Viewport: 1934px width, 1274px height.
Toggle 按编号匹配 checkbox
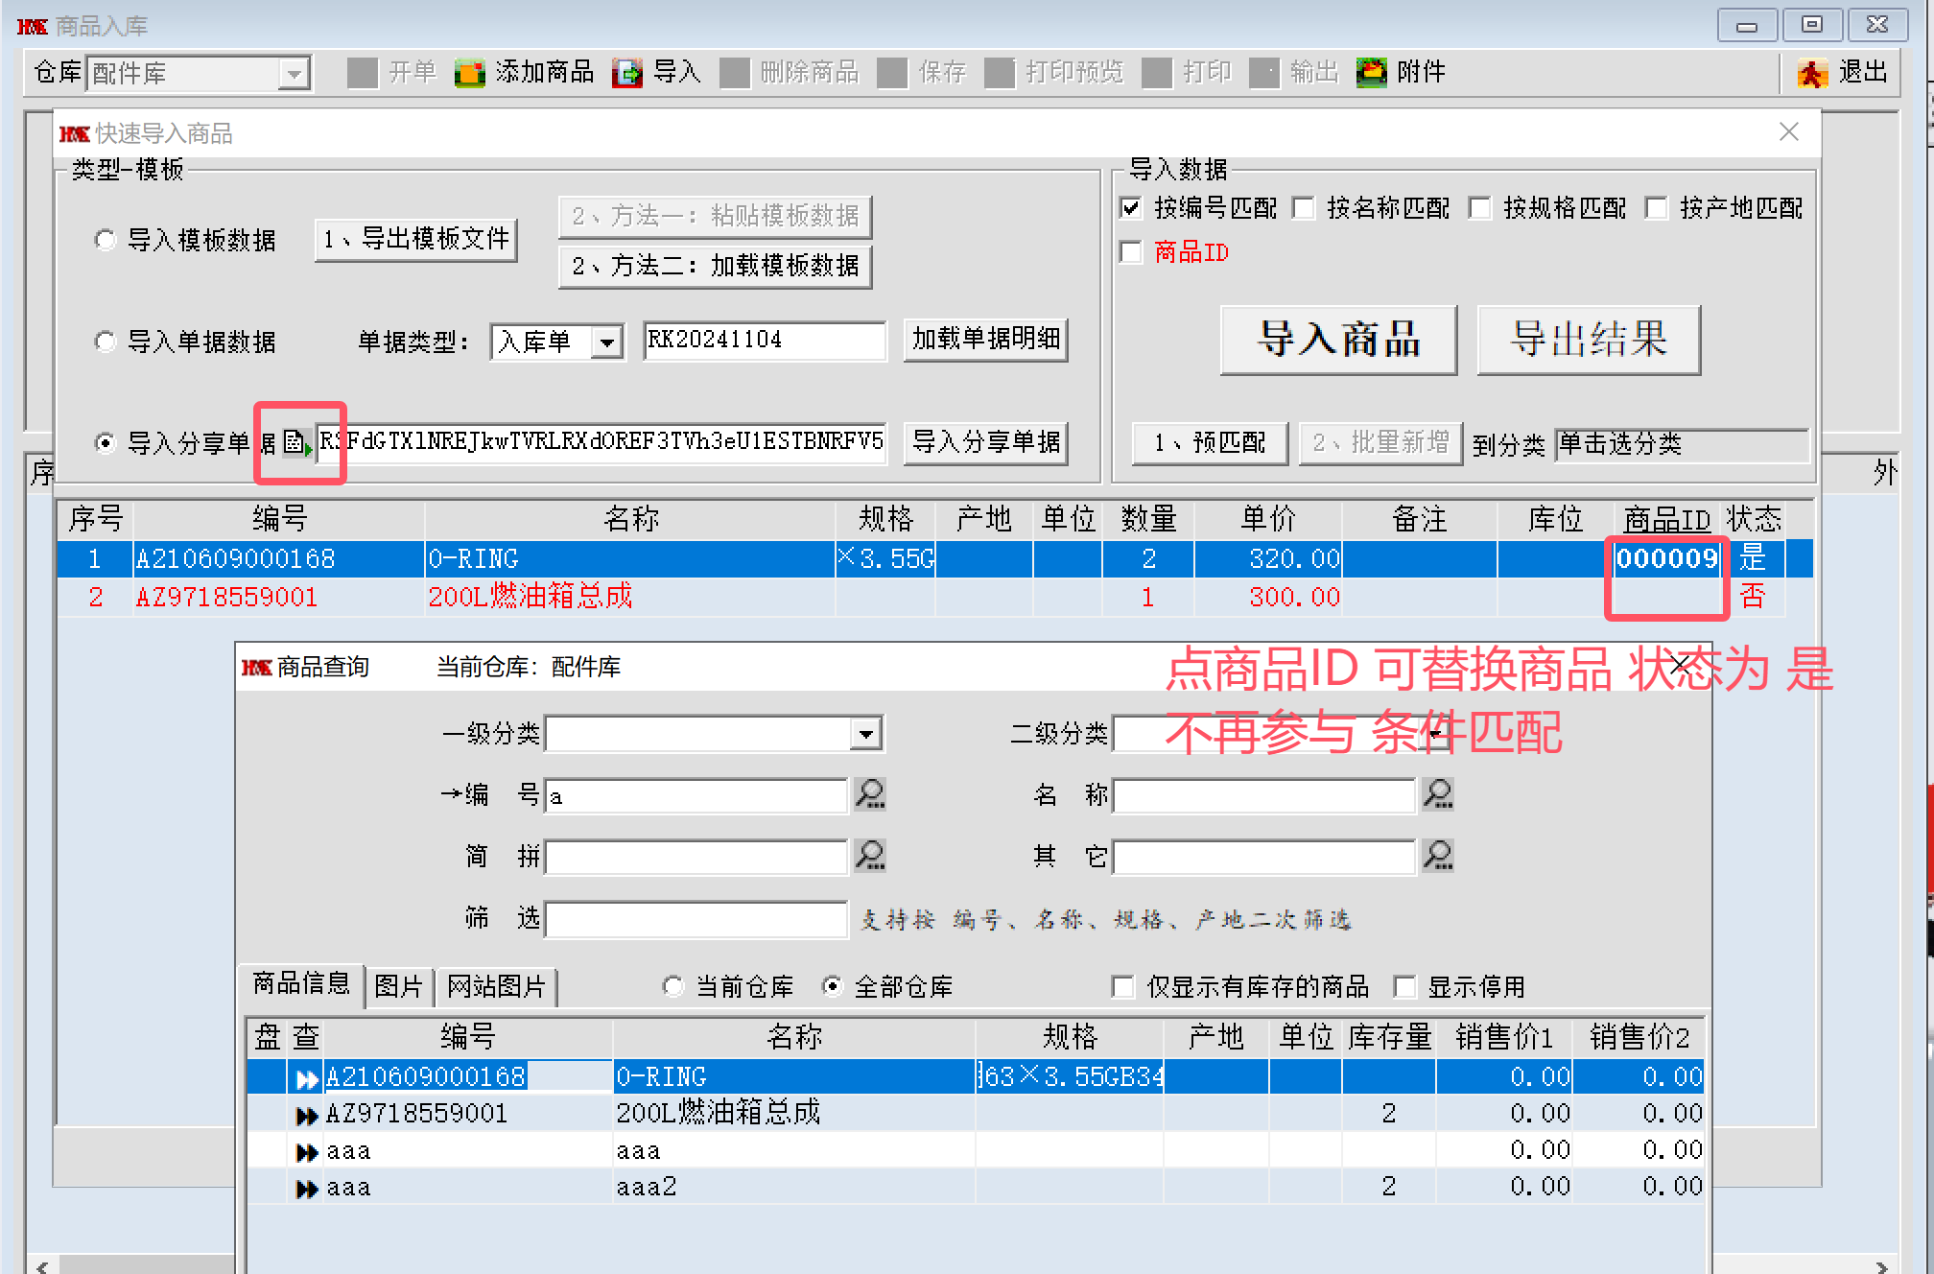[x=1131, y=207]
